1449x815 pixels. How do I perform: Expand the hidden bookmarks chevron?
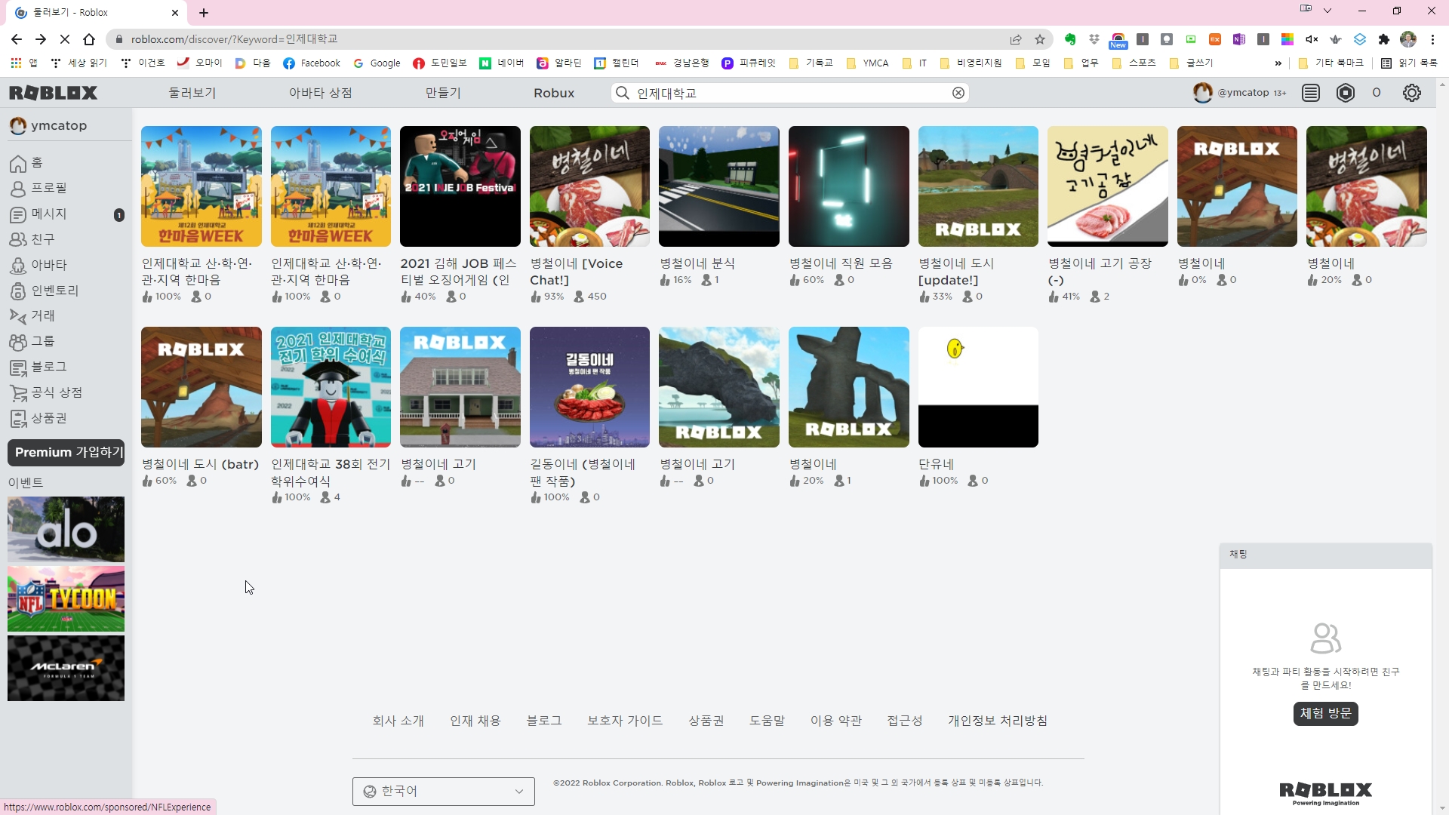(x=1278, y=63)
